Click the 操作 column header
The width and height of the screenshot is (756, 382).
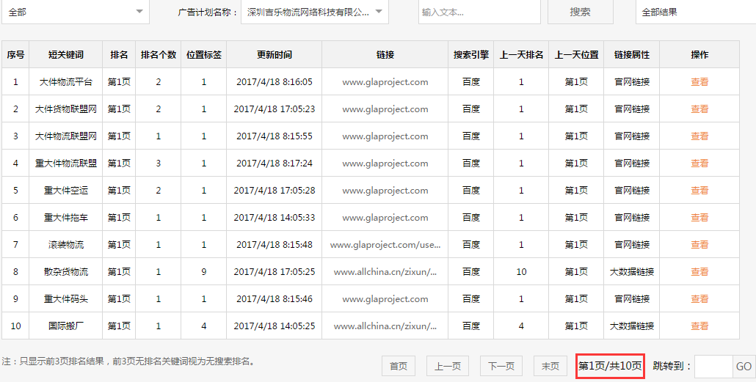(x=699, y=54)
